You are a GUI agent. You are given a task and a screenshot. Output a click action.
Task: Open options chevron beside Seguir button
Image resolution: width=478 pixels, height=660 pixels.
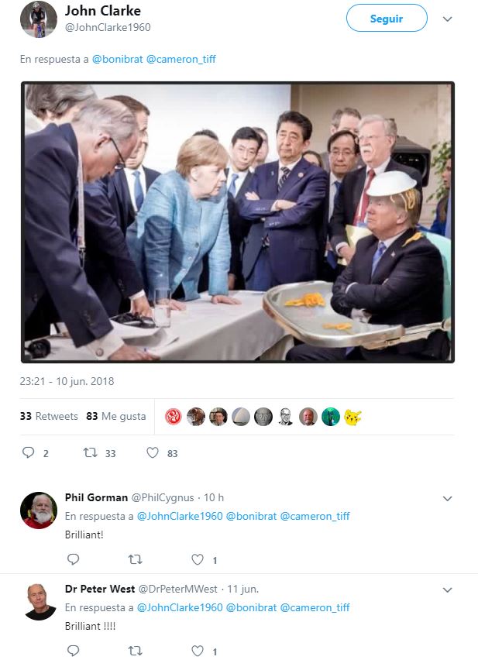tap(447, 19)
